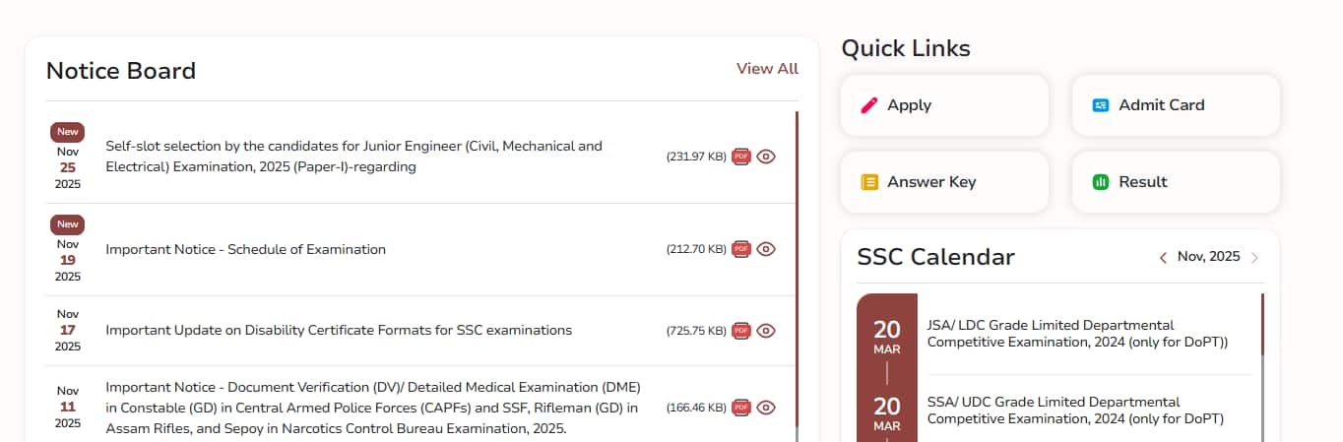Download PDF for Disability Certificate Formats notice
Viewport: 1343px width, 442px height.
point(740,331)
